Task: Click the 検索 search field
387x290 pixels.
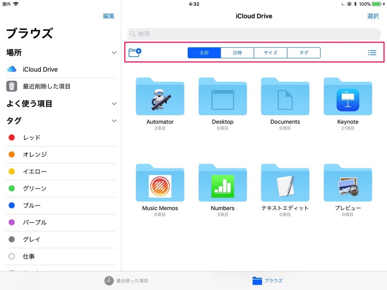Action: (x=254, y=34)
